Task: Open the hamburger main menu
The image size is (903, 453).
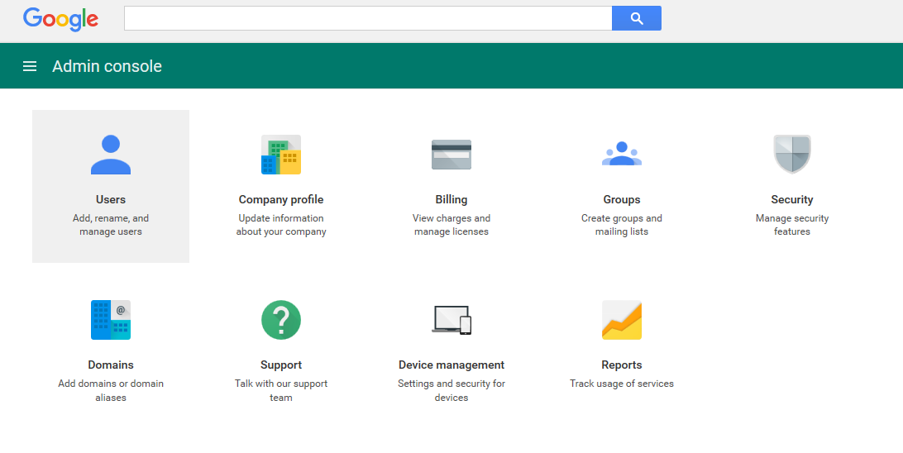Action: pos(30,66)
